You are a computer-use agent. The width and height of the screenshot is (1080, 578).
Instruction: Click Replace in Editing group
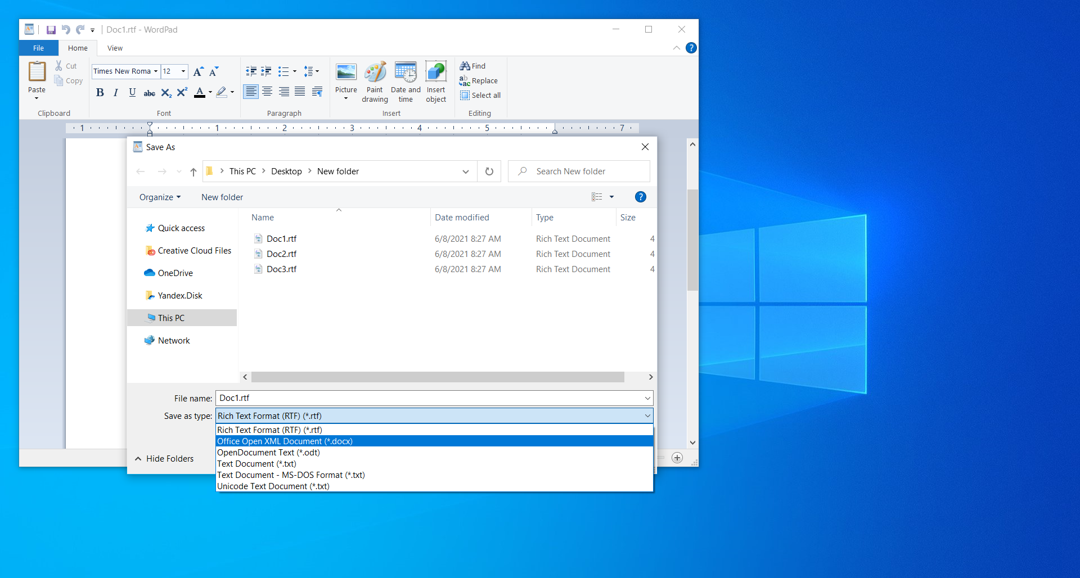pos(479,81)
